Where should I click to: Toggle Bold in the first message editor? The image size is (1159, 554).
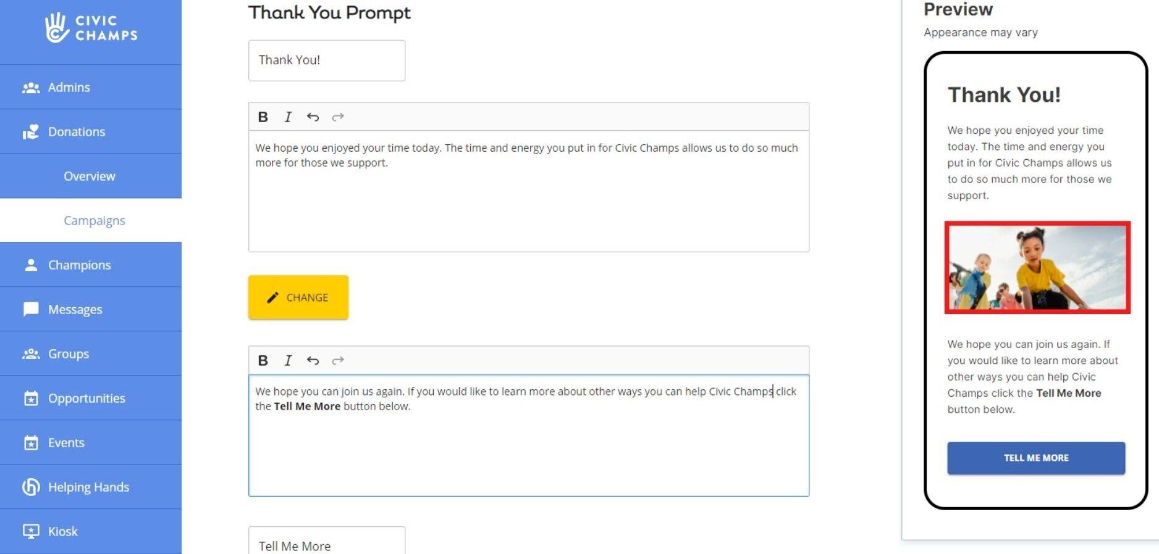click(x=263, y=117)
